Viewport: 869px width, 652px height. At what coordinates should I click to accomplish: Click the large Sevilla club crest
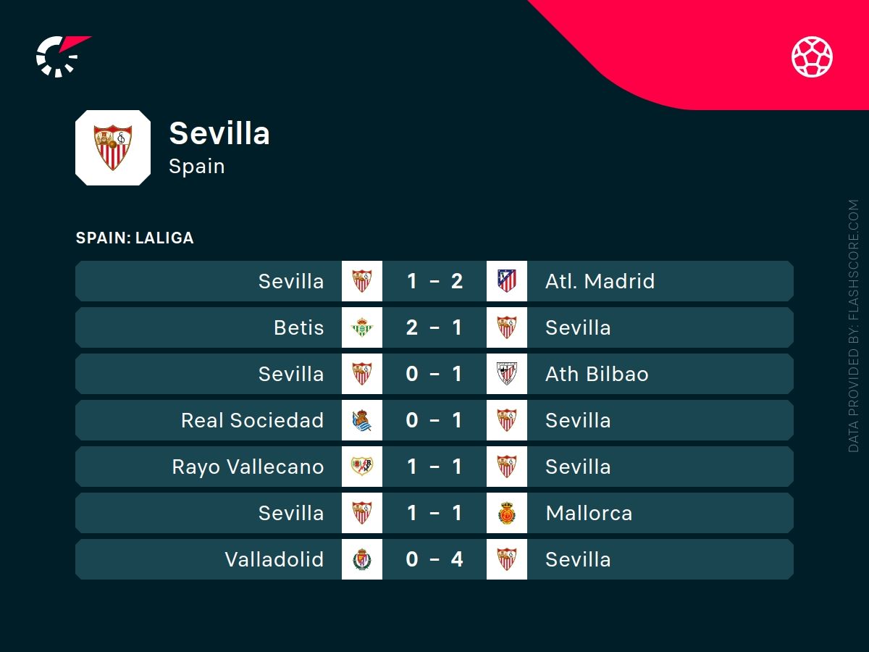tap(113, 148)
